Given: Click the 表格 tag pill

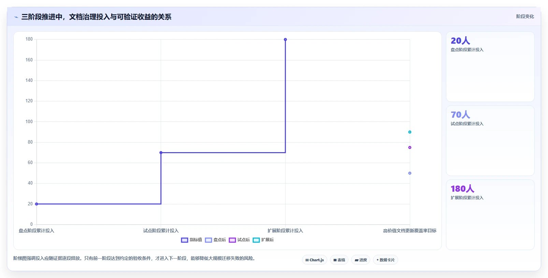Looking at the screenshot, I should [x=339, y=260].
